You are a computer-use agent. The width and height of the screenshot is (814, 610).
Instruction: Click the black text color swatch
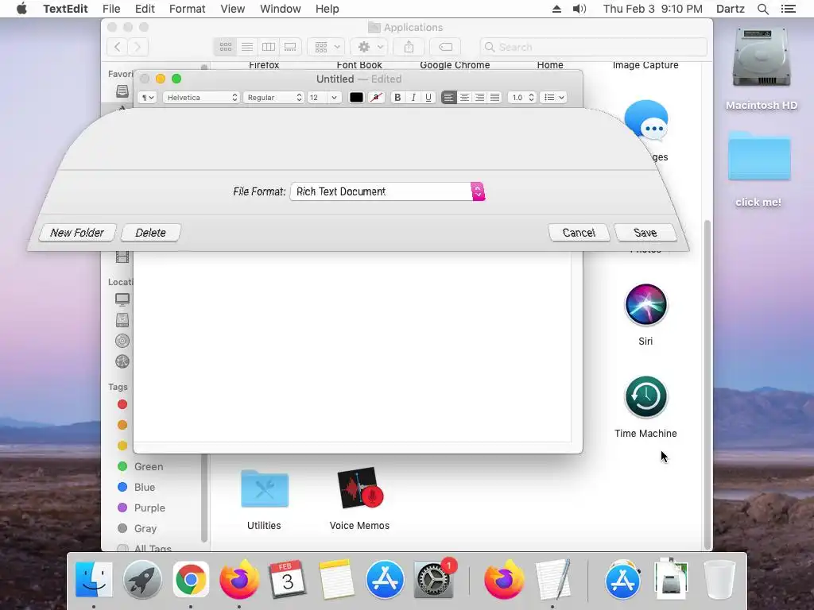click(357, 98)
